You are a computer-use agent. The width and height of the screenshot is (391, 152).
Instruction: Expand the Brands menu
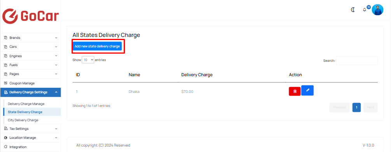pyautogui.click(x=30, y=38)
